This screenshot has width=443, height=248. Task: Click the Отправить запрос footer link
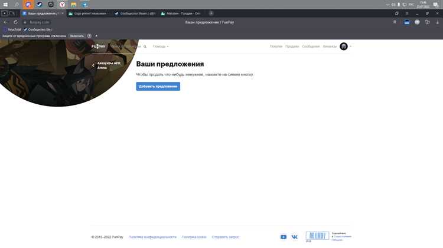(225, 237)
